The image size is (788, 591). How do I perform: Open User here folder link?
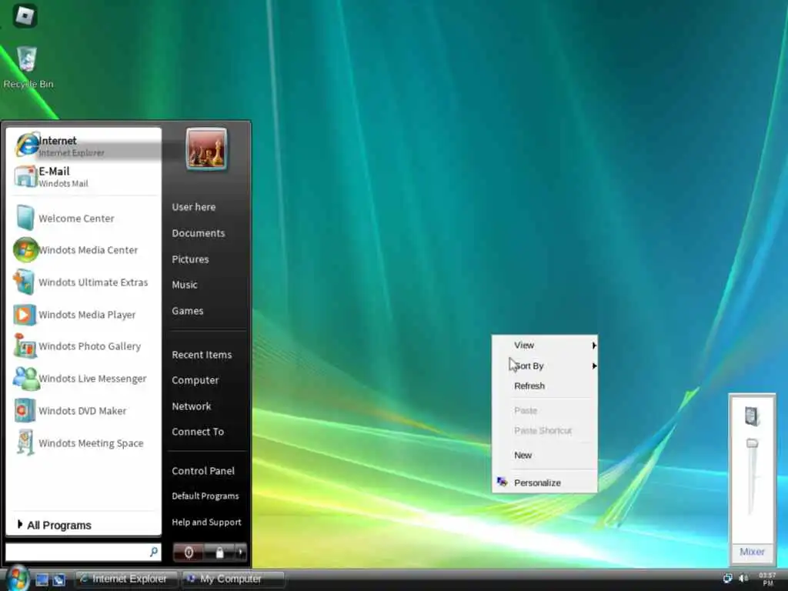[x=193, y=207]
